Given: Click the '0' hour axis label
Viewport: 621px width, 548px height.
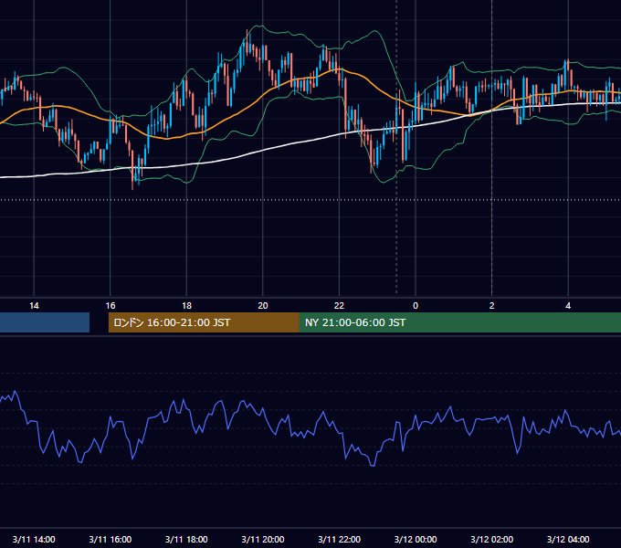Looking at the screenshot, I should tap(416, 306).
